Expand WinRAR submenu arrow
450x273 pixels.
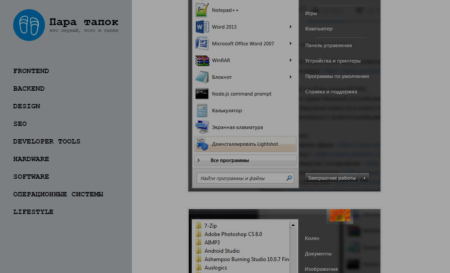[291, 60]
